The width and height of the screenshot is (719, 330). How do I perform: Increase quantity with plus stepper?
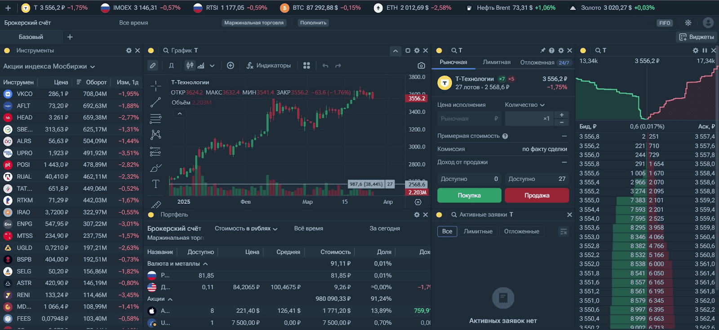coord(562,115)
